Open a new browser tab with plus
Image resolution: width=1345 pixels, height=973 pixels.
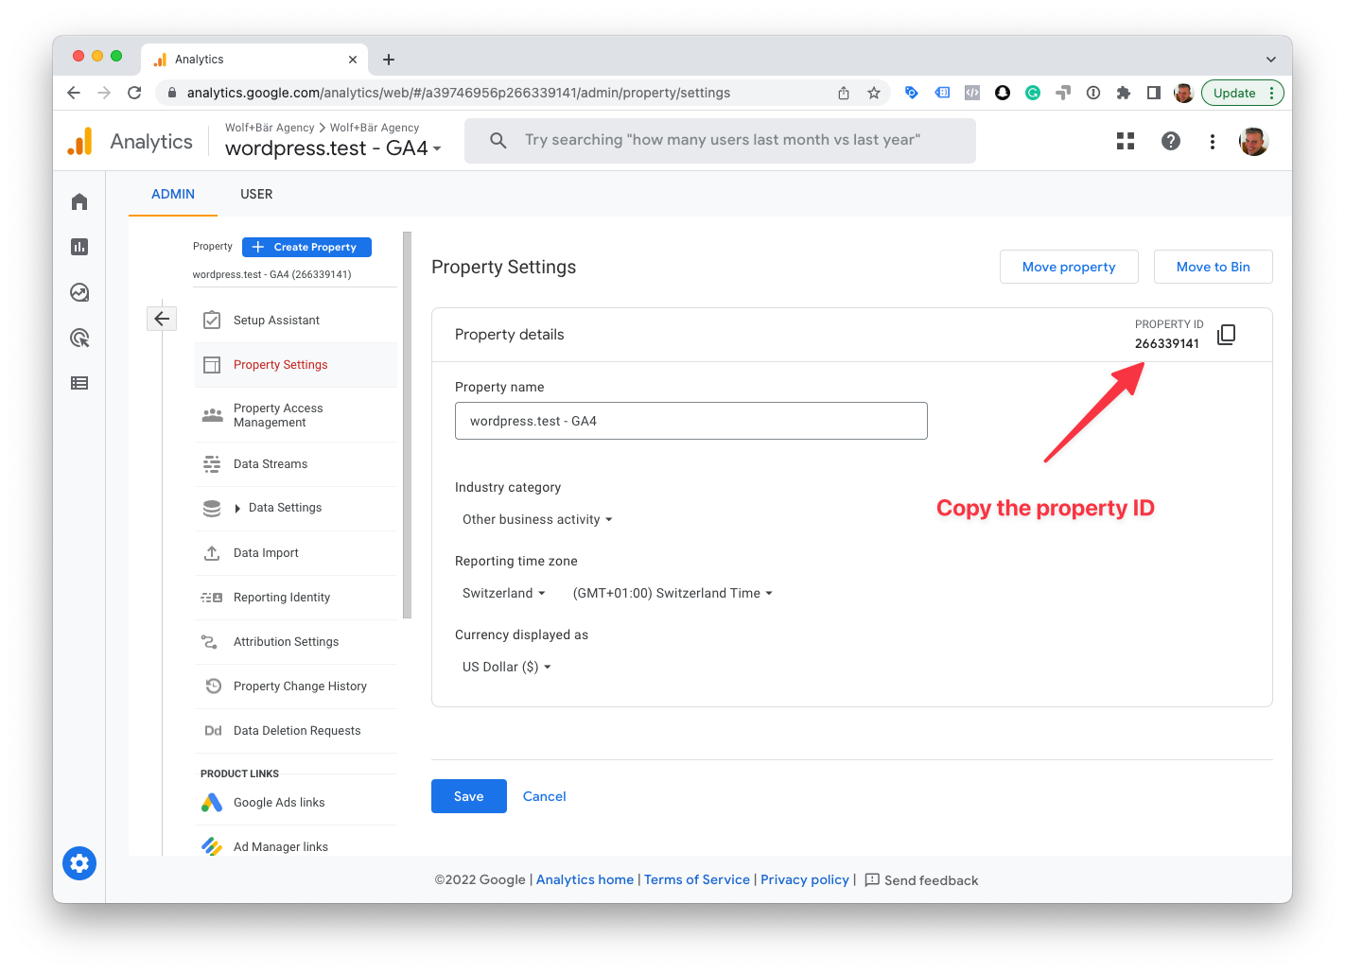[x=389, y=60]
